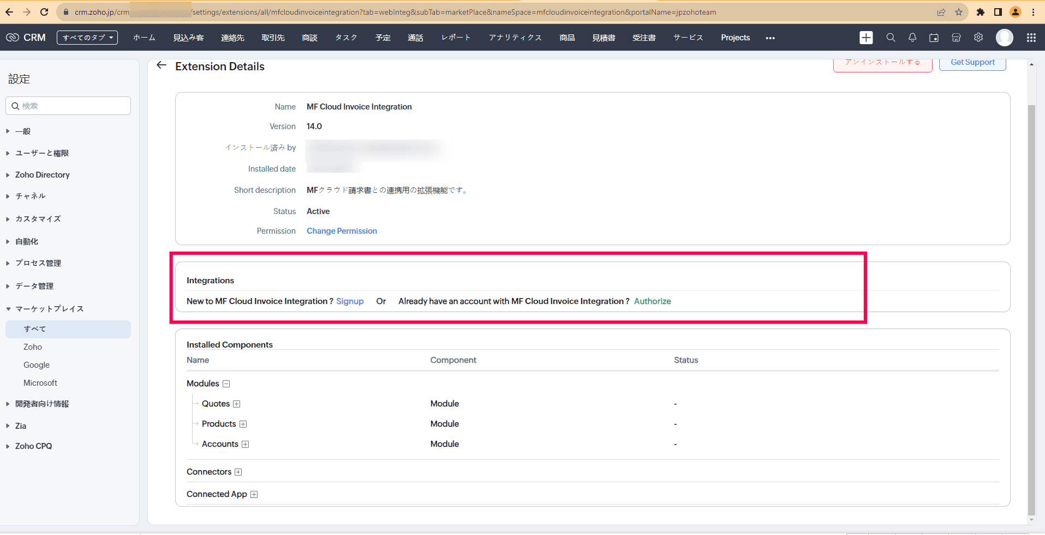
Task: Select Microsoft under Marketplace
Action: click(x=40, y=383)
